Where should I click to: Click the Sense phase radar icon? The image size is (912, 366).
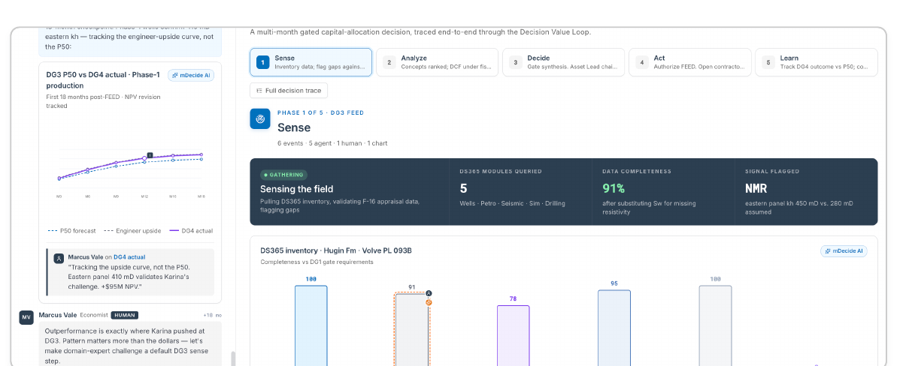point(260,118)
